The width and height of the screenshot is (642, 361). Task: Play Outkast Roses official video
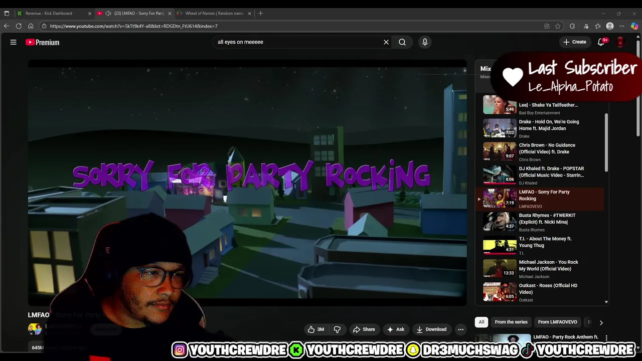pos(540,292)
